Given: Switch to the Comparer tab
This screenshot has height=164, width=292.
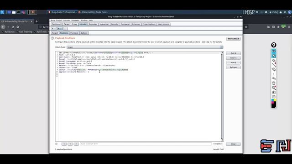Looking at the screenshot, I should 125,24.
